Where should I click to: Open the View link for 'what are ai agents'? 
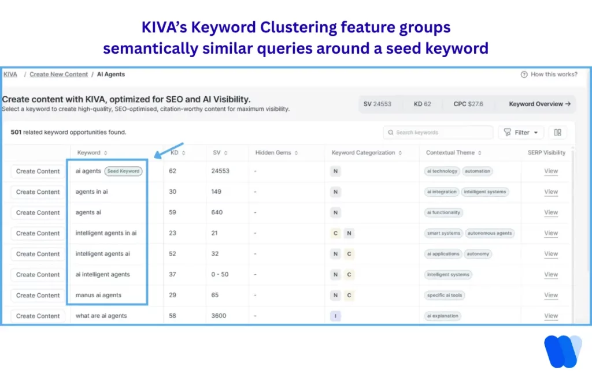[x=550, y=316]
